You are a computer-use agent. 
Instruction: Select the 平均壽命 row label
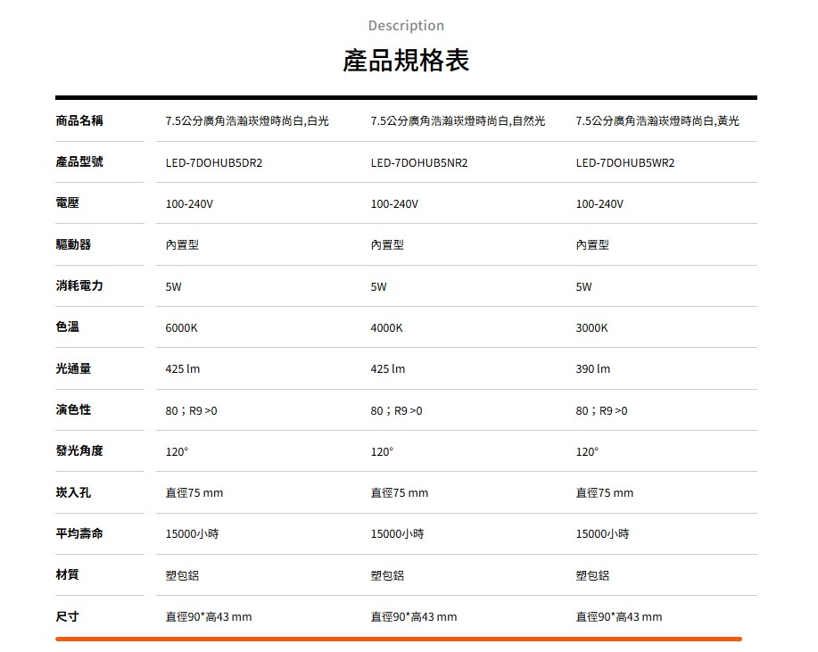[x=79, y=533]
